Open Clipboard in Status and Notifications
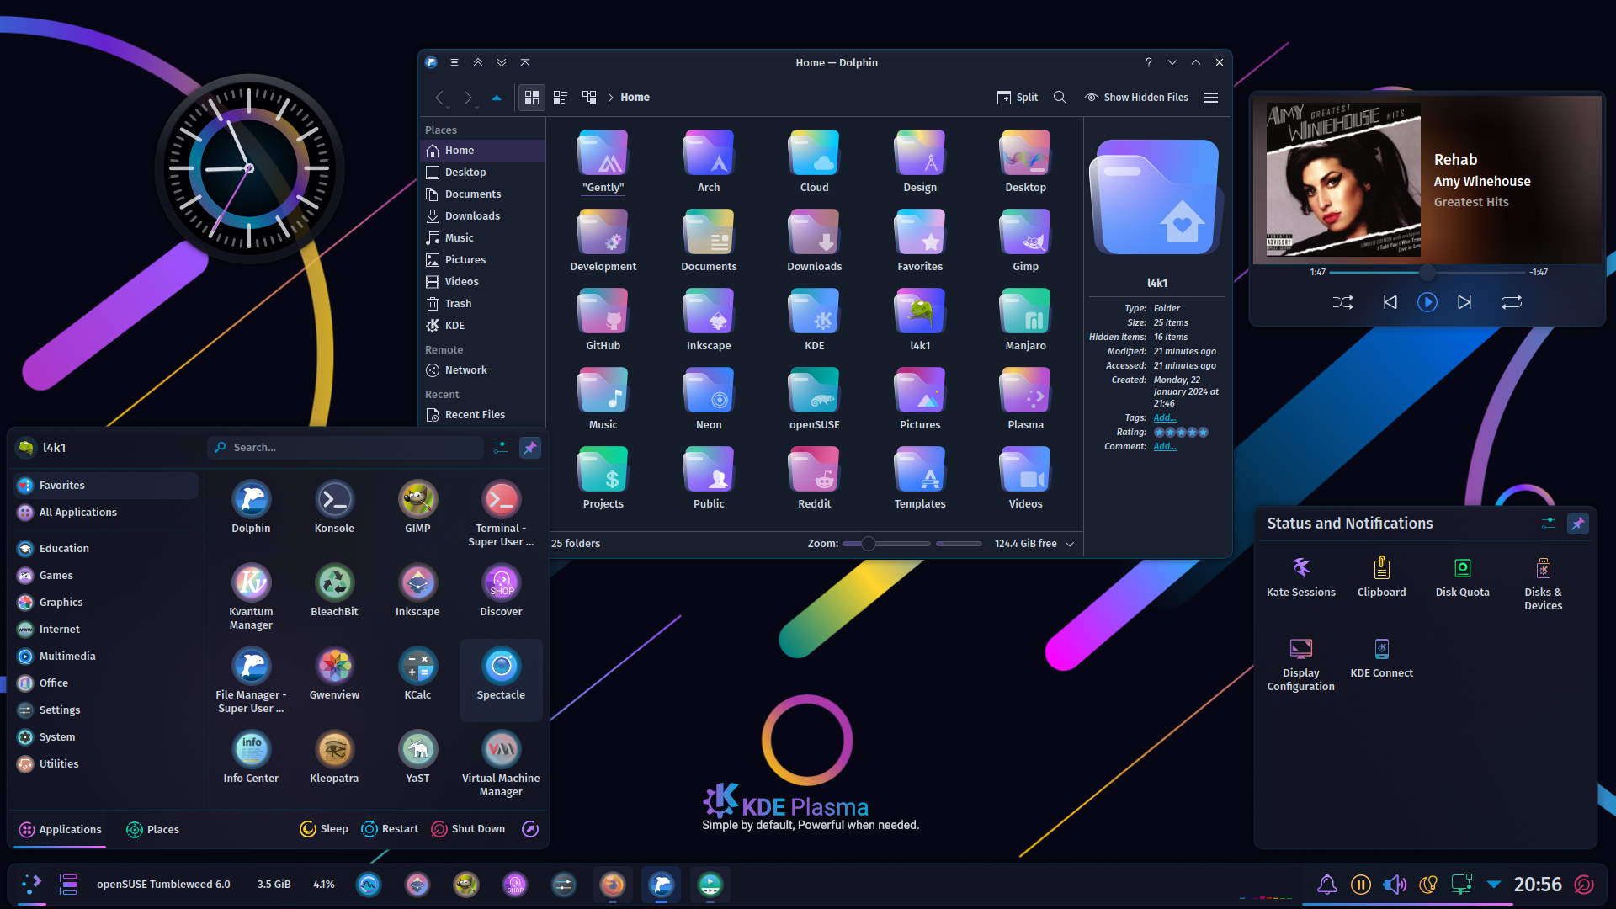 [1382, 577]
